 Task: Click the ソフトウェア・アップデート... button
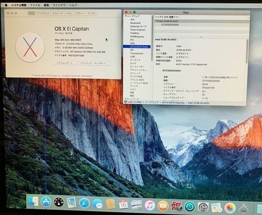click(x=94, y=63)
